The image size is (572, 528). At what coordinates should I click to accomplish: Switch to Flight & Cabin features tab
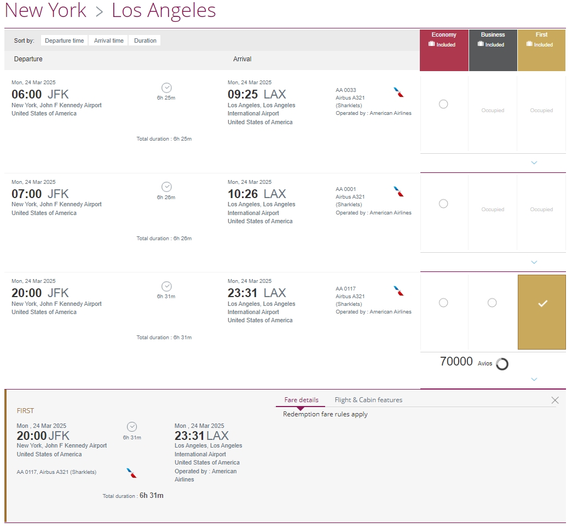click(x=368, y=400)
